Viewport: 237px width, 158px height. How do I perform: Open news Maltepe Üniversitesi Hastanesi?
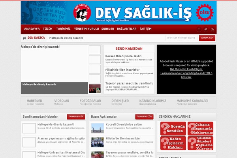coord(61,152)
